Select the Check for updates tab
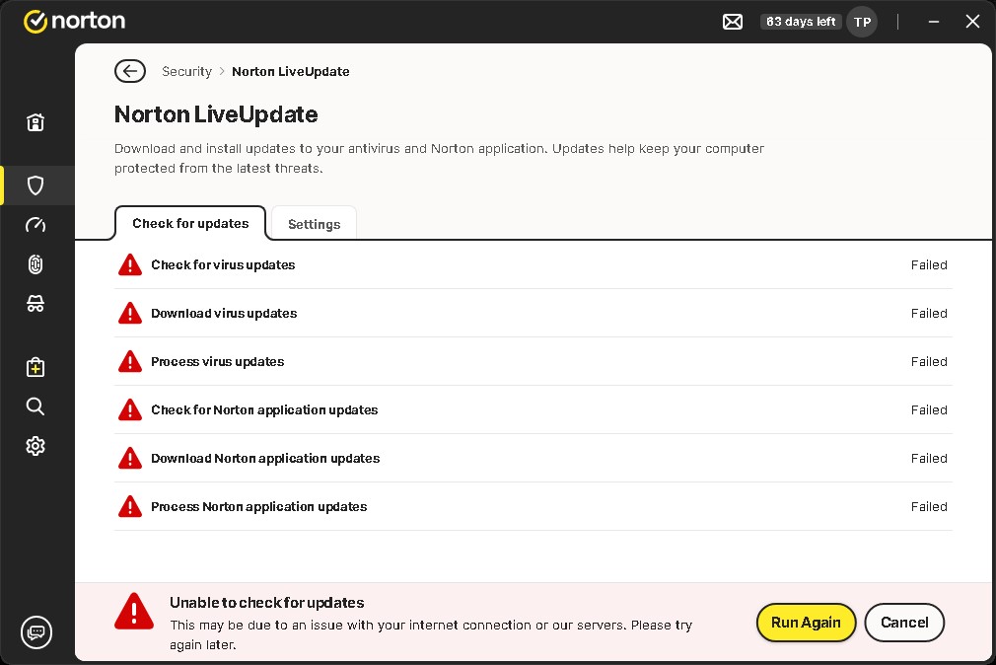 click(190, 223)
